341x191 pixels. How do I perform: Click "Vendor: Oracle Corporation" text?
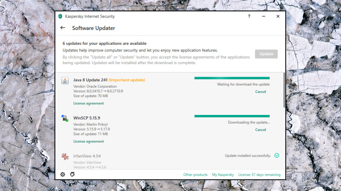[95, 86]
